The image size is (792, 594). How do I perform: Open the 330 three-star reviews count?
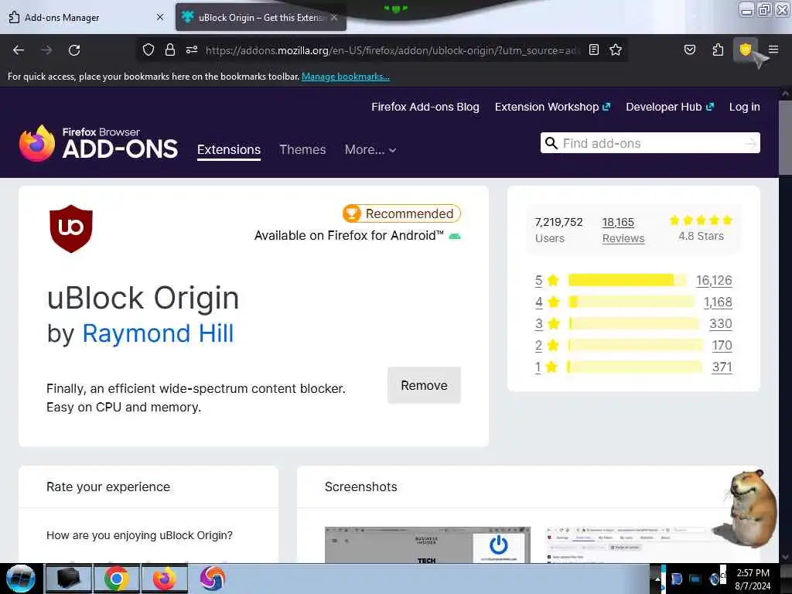coord(721,324)
